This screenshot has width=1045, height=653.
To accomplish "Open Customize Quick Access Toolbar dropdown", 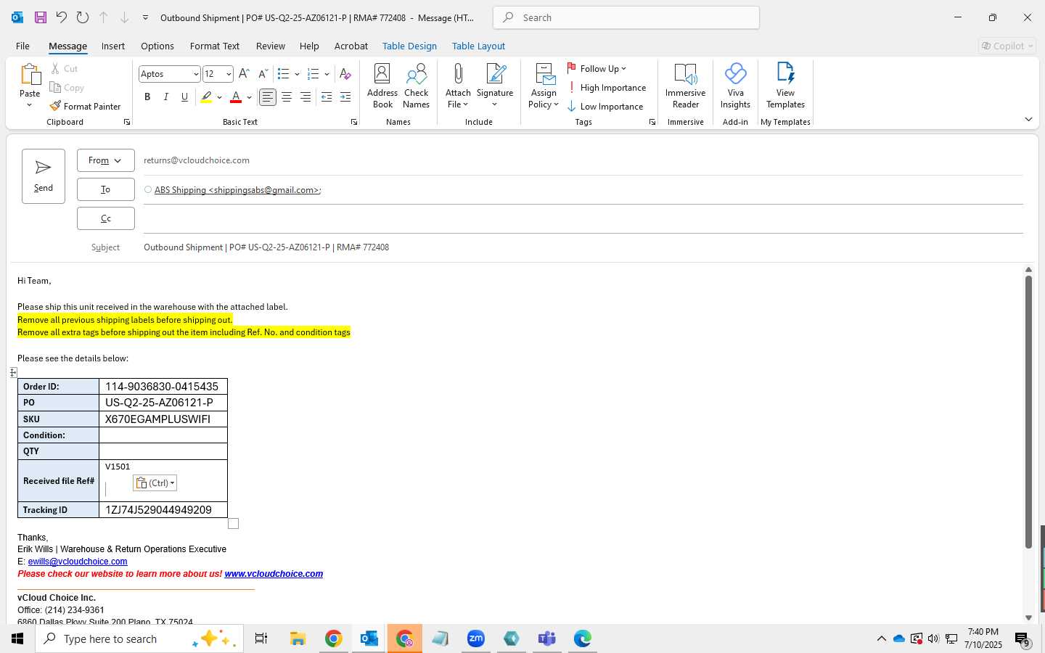I will click(145, 17).
